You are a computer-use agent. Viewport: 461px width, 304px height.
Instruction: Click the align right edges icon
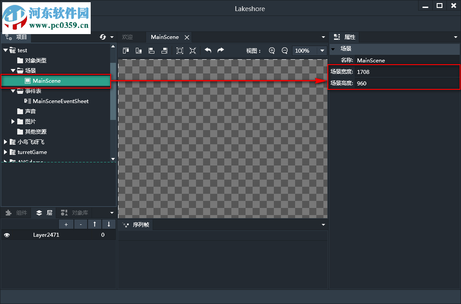(164, 50)
